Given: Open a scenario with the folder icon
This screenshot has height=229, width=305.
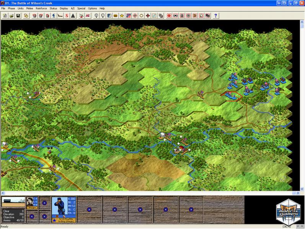Looking at the screenshot, I should pyautogui.click(x=11, y=16).
